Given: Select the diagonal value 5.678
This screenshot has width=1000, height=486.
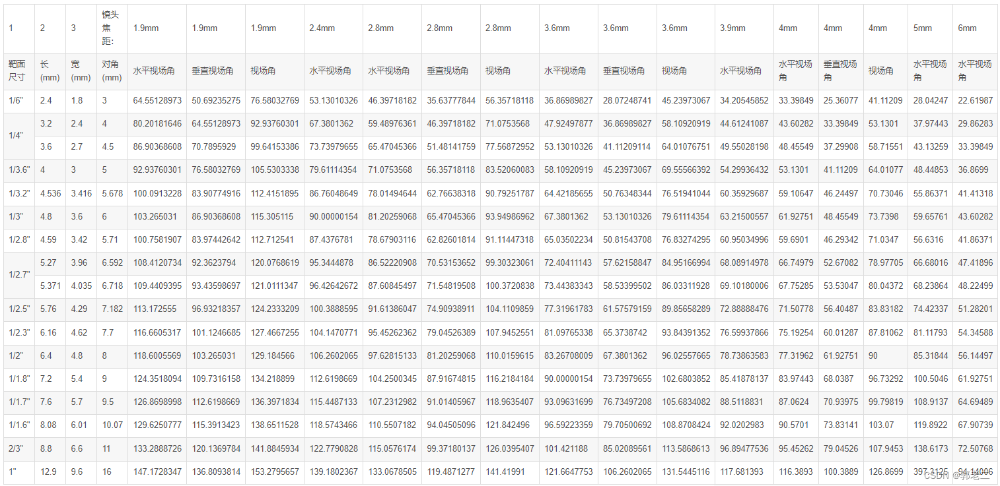Looking at the screenshot, I should coord(112,193).
